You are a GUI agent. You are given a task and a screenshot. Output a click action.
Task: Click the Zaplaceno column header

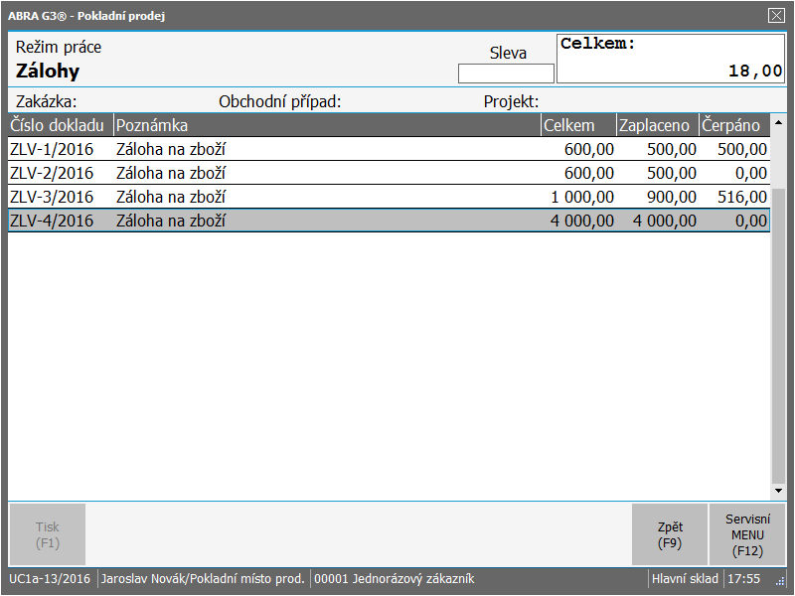657,125
